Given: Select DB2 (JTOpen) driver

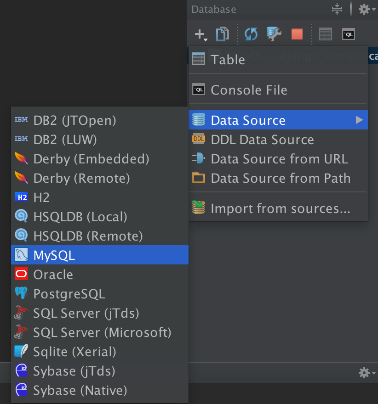Looking at the screenshot, I should 100,120.
